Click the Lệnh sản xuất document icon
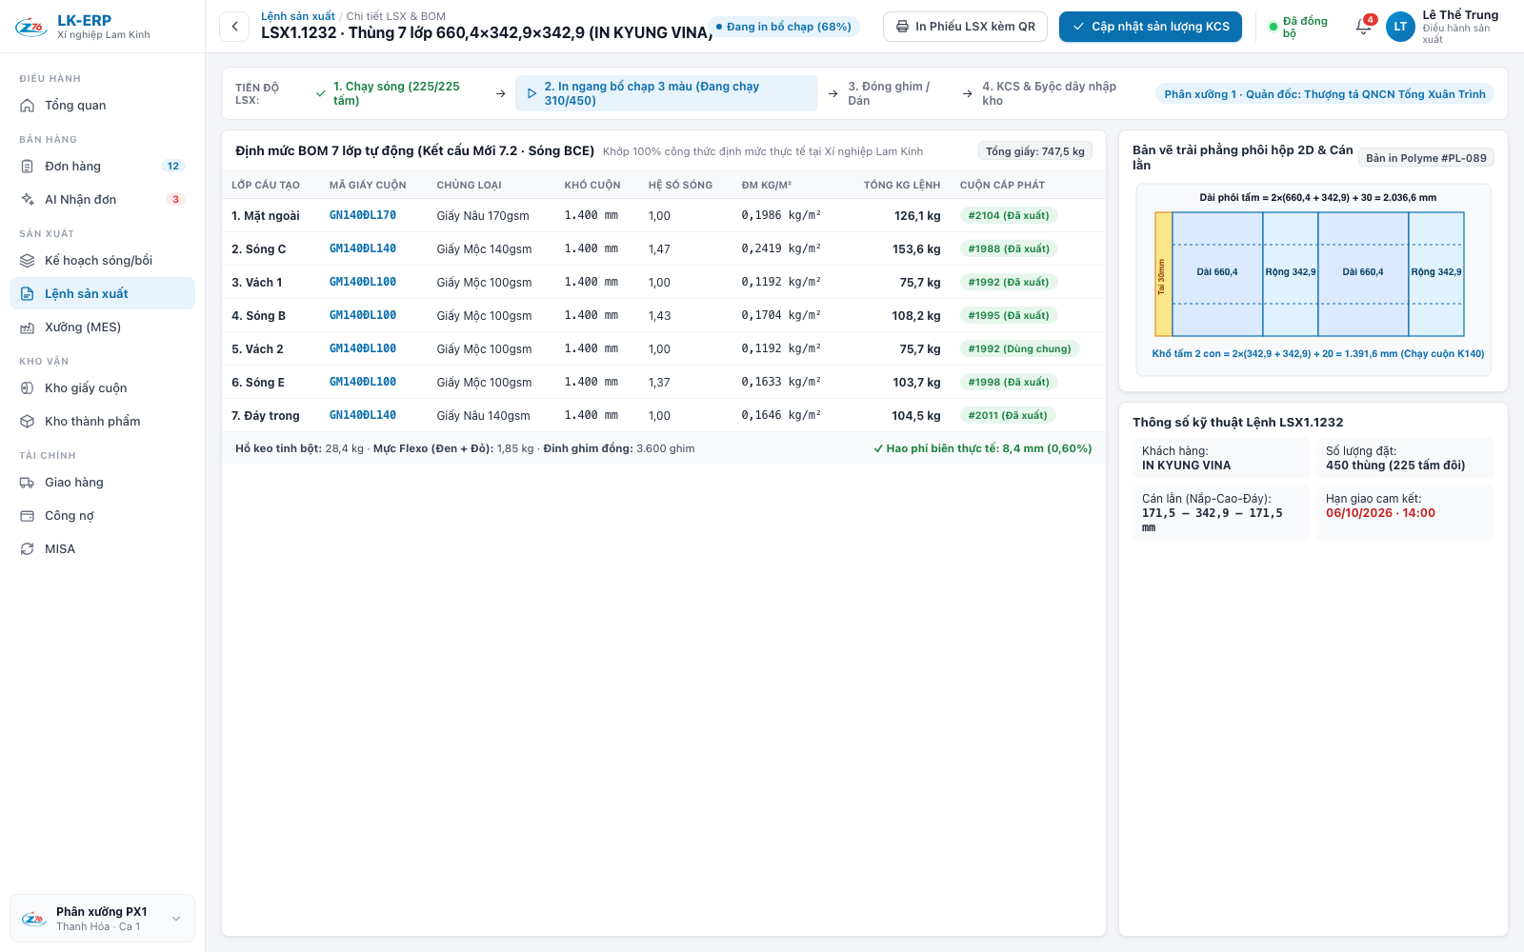This screenshot has width=1524, height=952. point(28,294)
